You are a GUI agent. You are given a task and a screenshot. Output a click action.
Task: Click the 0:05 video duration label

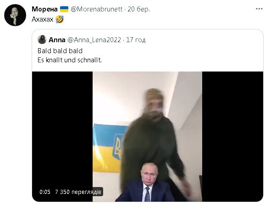pos(45,192)
